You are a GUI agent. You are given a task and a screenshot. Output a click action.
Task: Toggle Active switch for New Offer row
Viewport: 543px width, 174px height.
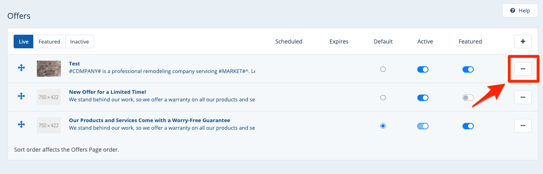click(x=422, y=98)
